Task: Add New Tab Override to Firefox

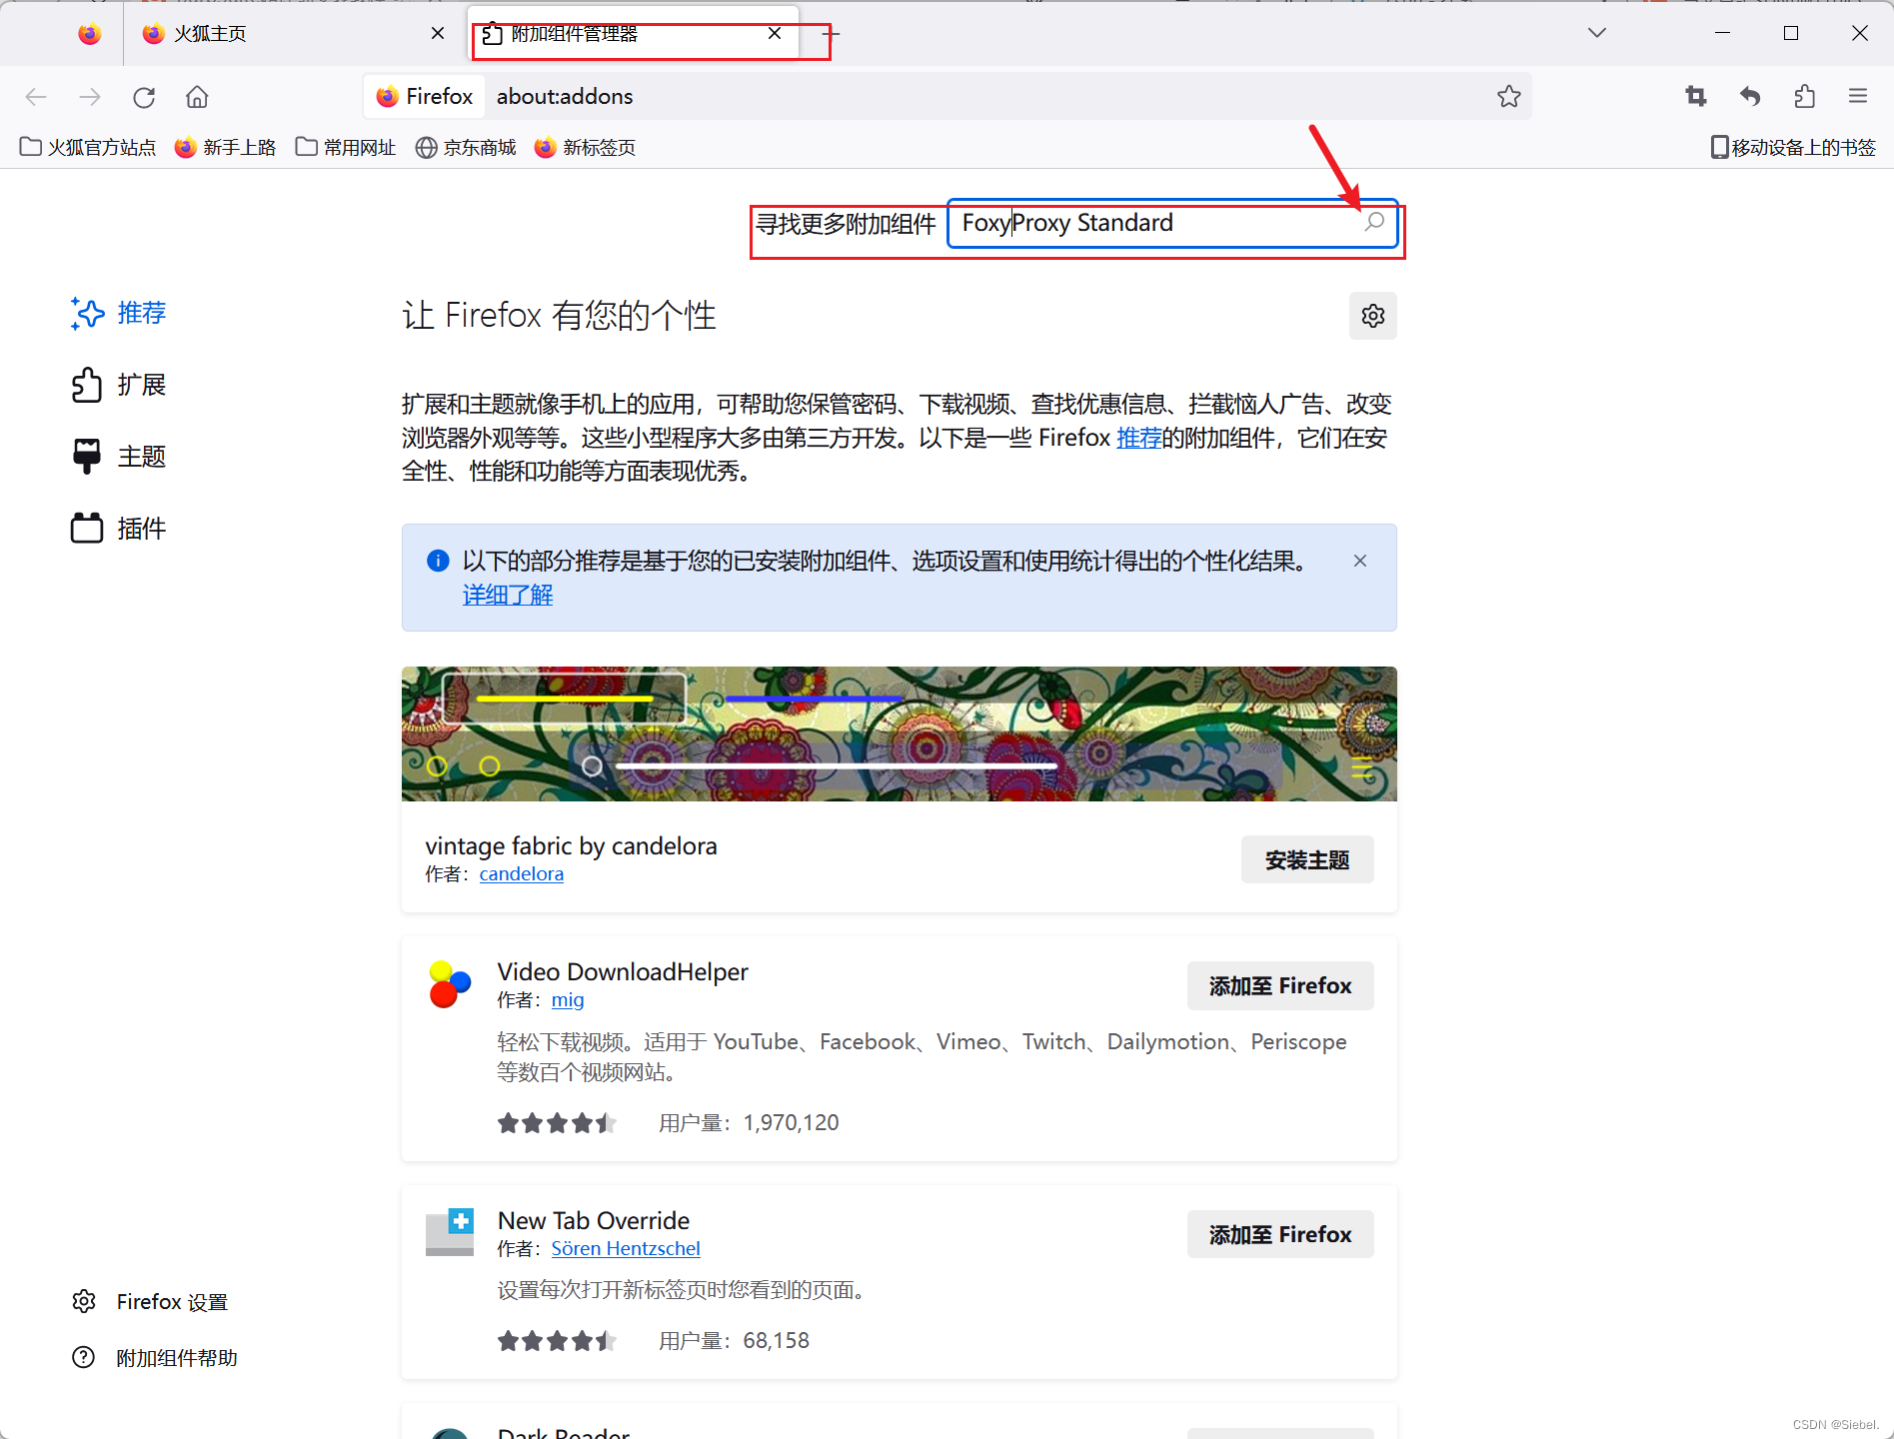Action: [x=1280, y=1234]
